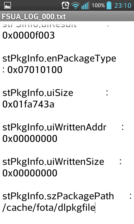Tap the FSUA_LOG_000.txt title bar
The image size is (134, 224).
67,17
